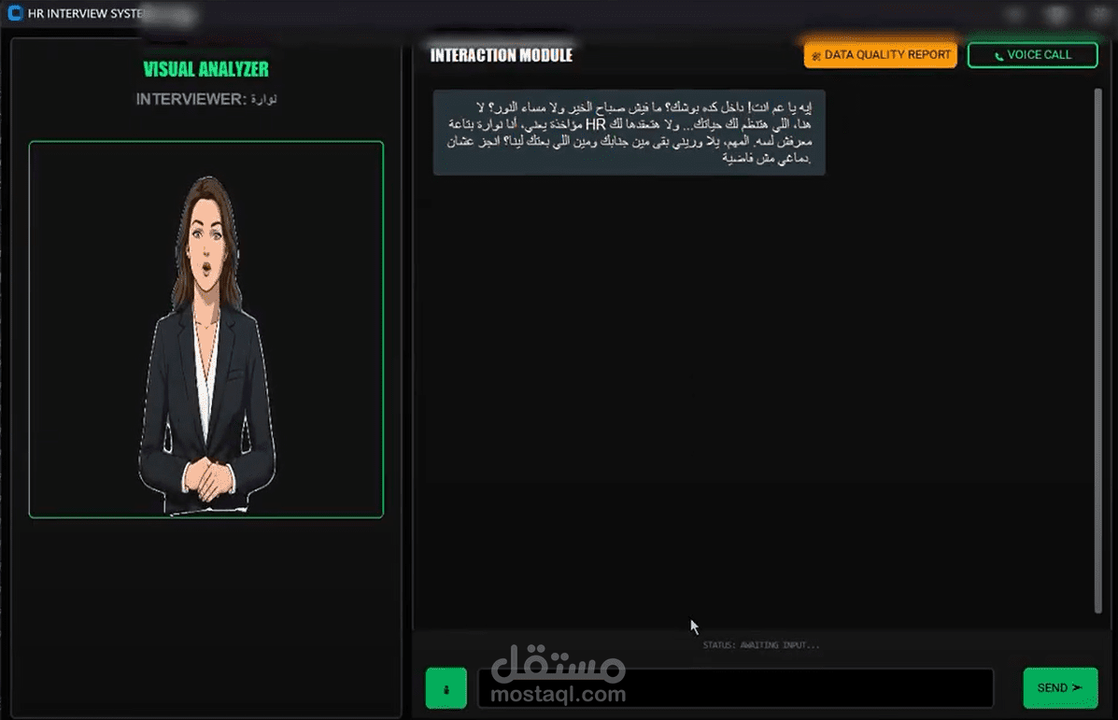Click Nawara's Arabic chat message bubble
The height and width of the screenshot is (720, 1118).
point(629,131)
